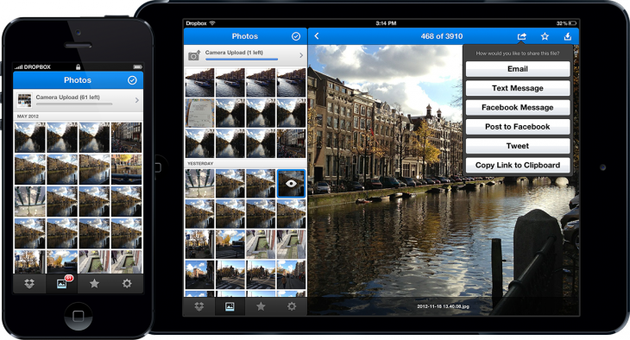Tap the download icon in iPad top bar
The height and width of the screenshot is (340, 630).
tap(567, 36)
